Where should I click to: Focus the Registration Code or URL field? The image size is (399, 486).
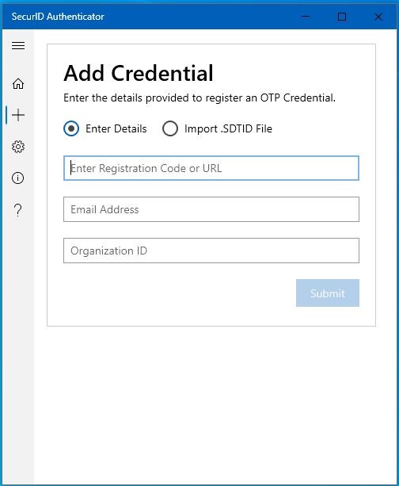(211, 168)
